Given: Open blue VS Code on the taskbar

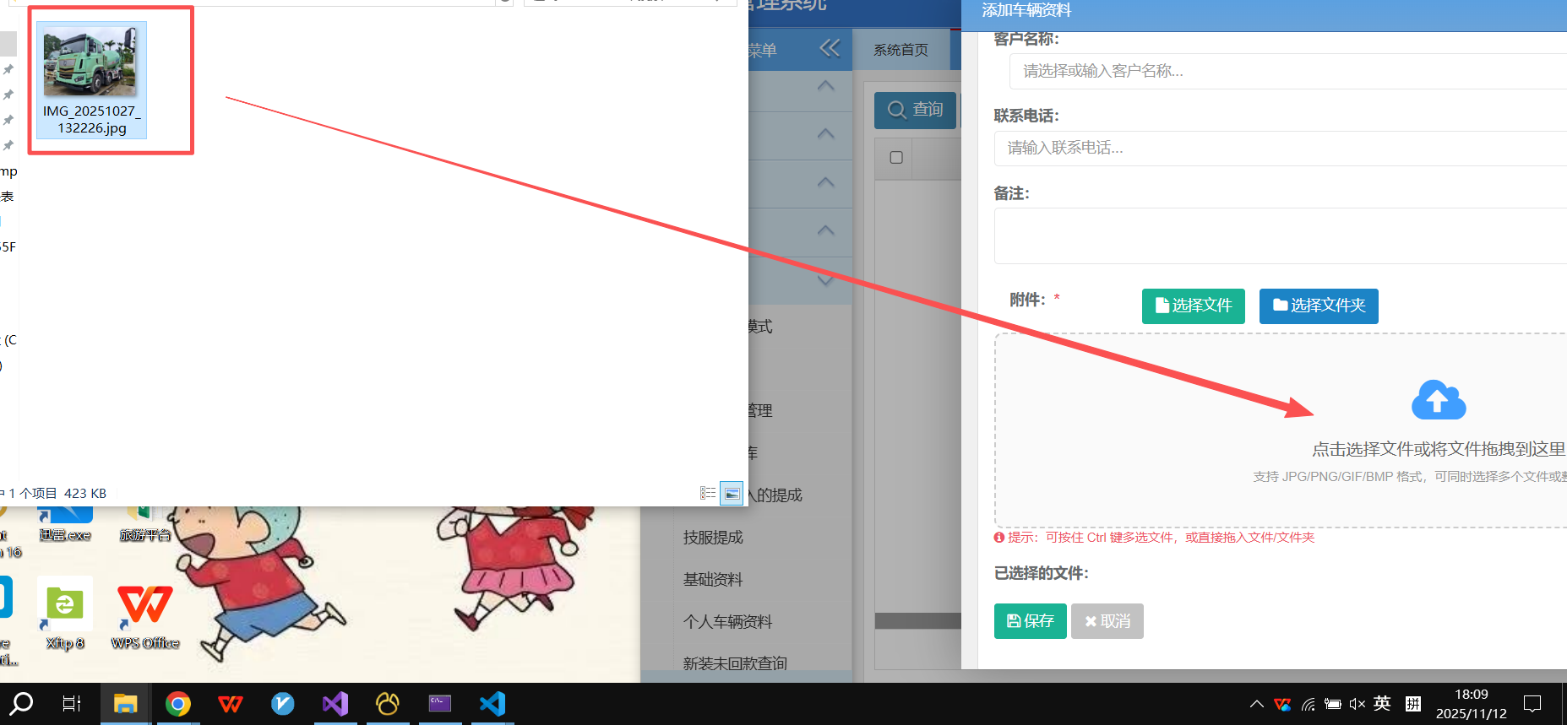Looking at the screenshot, I should (492, 703).
